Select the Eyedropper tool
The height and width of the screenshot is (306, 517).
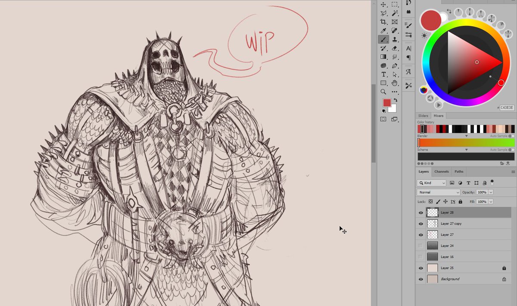tap(382, 30)
